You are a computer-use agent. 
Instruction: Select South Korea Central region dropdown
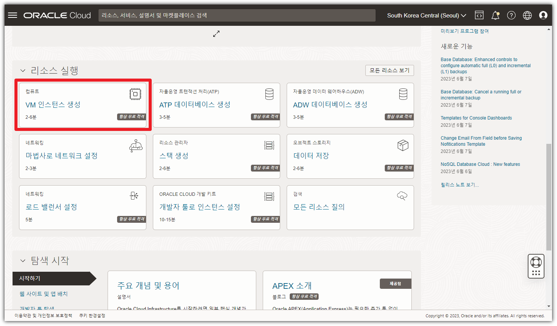coord(427,16)
